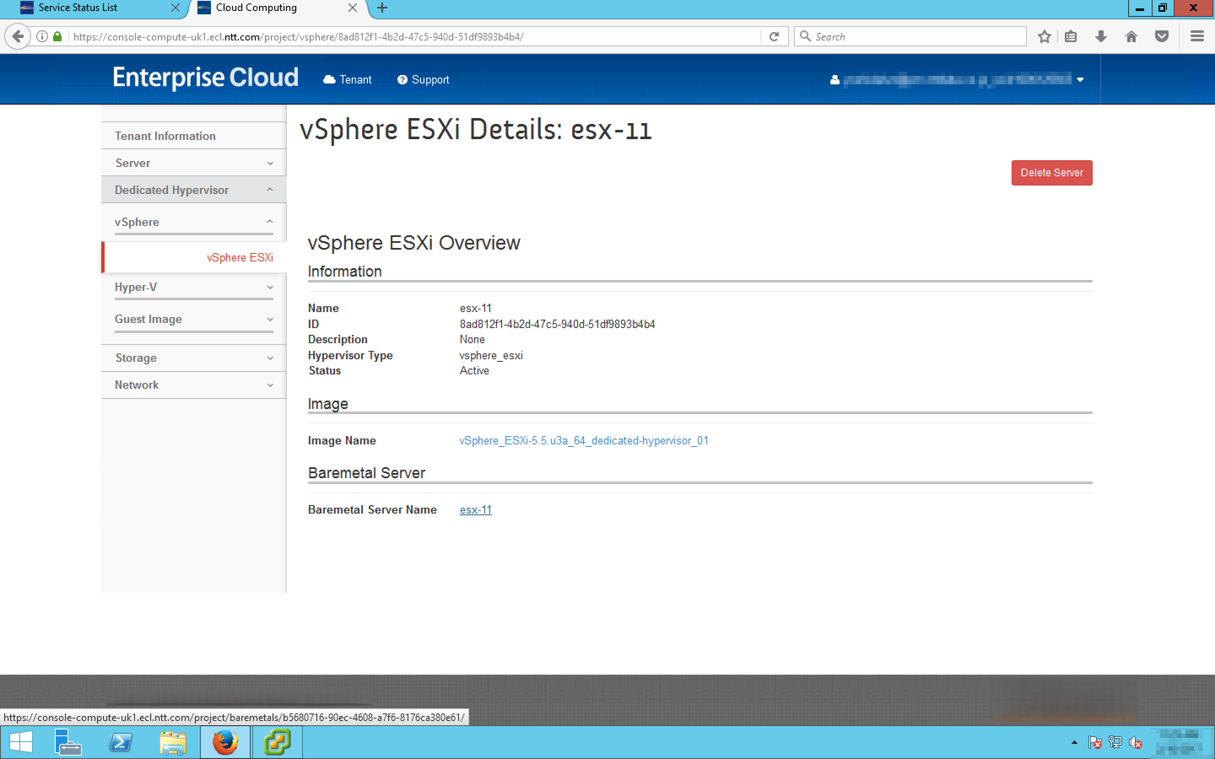Screen dimensions: 1215x759
Task: Click the green lock site identity icon
Action: point(57,37)
